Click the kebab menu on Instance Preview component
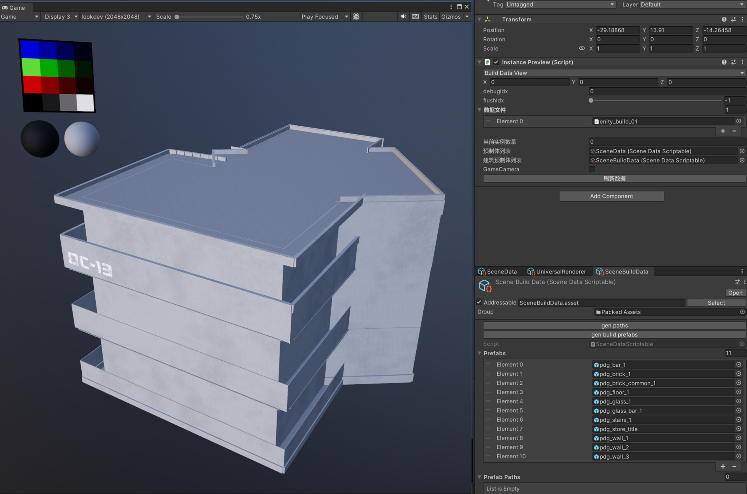 (742, 62)
